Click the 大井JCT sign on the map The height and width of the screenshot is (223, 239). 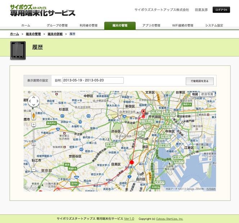click(160, 182)
